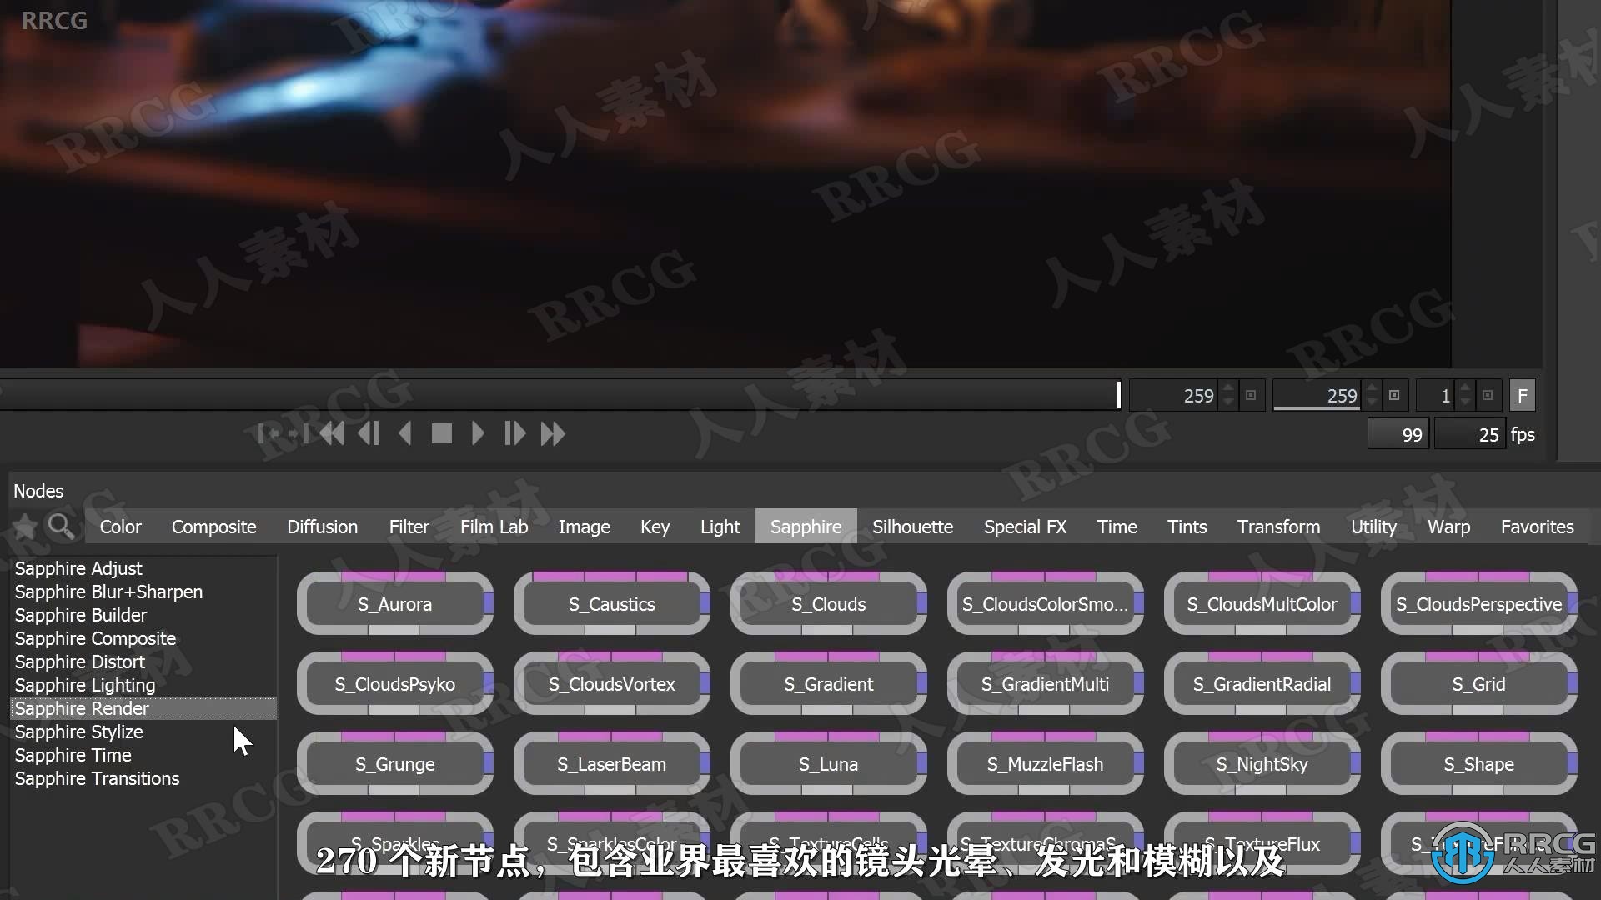Select the S_Luna node icon
The image size is (1601, 900).
click(827, 763)
